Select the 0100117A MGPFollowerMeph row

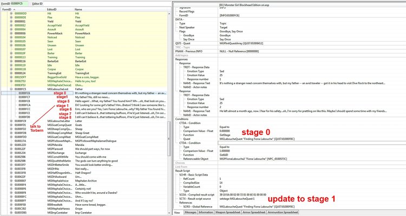[x=84, y=141]
